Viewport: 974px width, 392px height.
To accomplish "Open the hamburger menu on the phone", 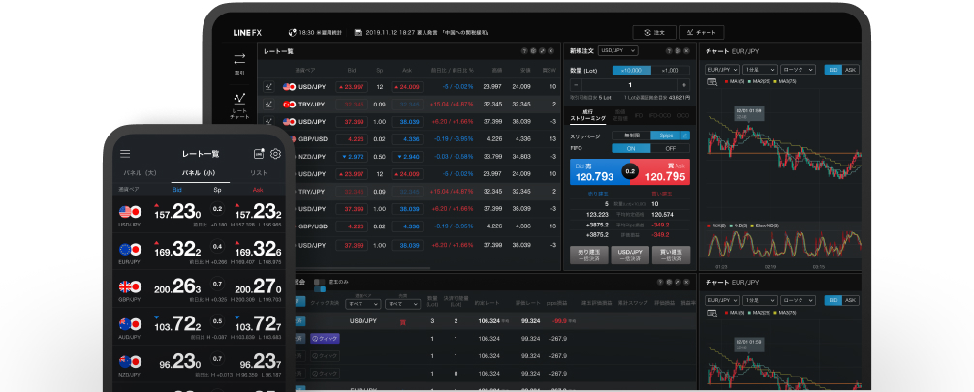I will click(x=125, y=153).
